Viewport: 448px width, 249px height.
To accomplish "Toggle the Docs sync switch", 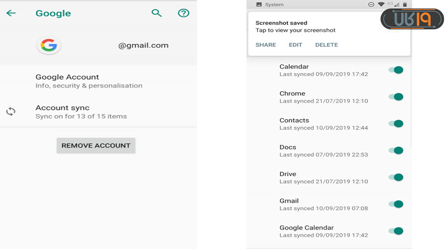I will pos(396,151).
